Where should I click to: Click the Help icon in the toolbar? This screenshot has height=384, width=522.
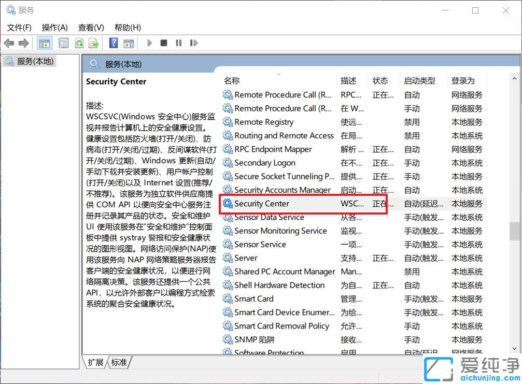pos(112,43)
